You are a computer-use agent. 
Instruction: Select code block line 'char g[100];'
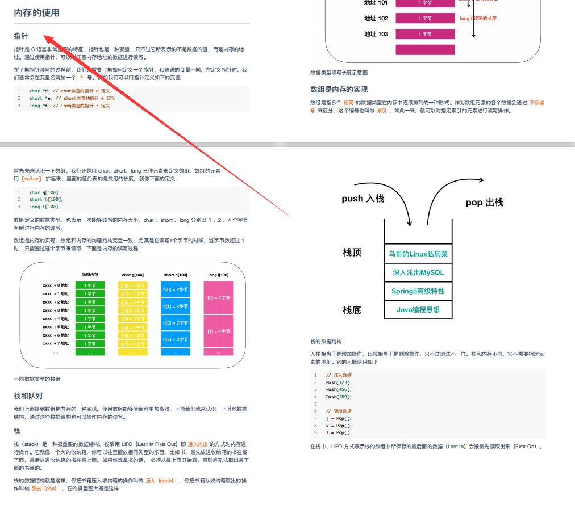[45, 192]
